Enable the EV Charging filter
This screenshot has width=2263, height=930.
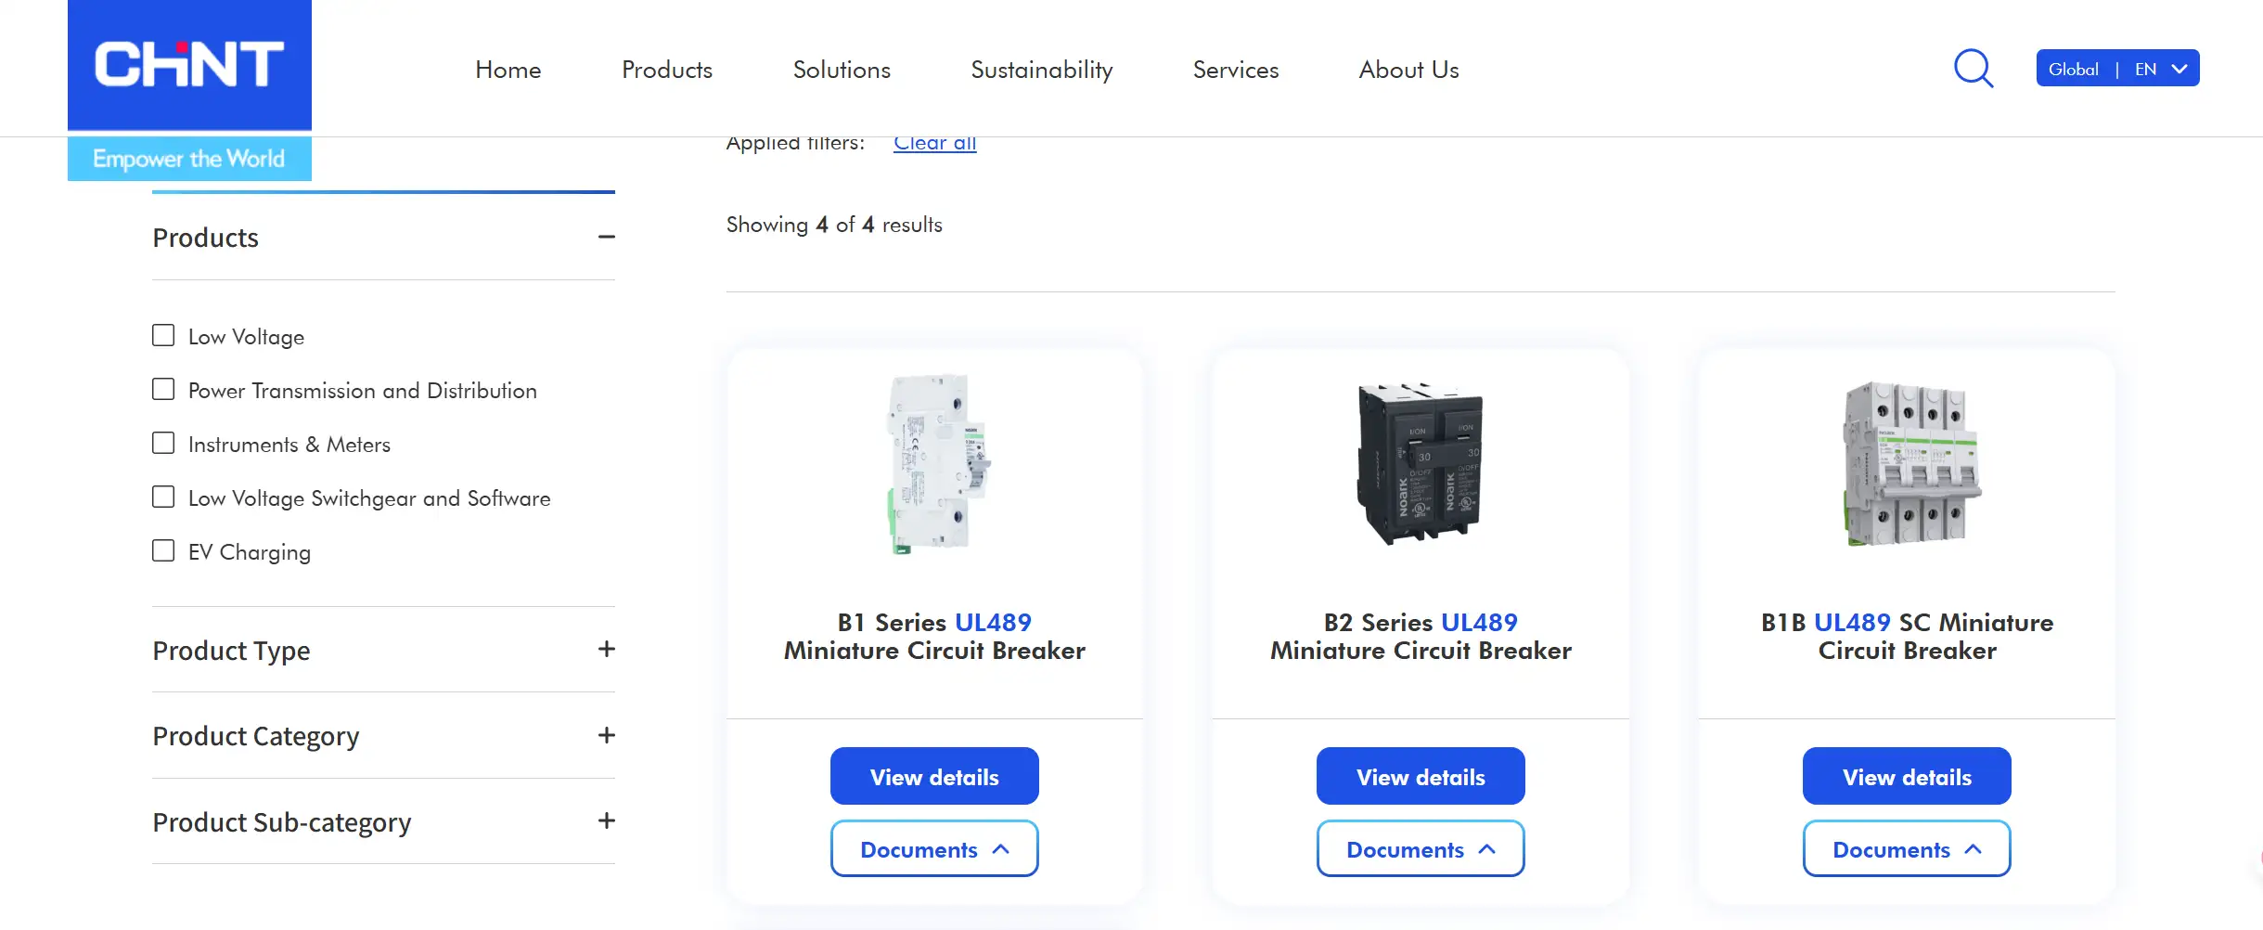pyautogui.click(x=163, y=550)
